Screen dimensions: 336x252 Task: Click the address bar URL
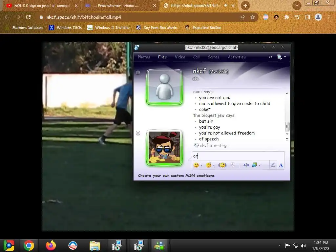tap(84, 17)
